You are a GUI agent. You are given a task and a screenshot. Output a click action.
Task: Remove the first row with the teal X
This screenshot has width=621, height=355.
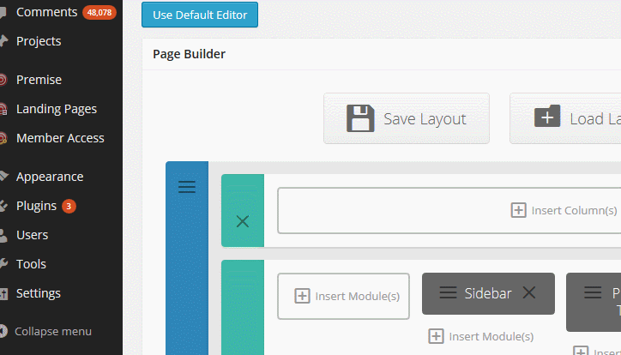tap(243, 221)
